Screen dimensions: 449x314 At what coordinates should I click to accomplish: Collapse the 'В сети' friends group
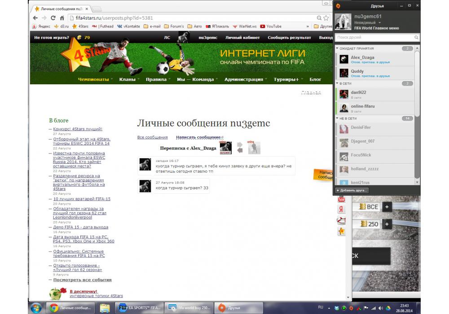coord(337,83)
